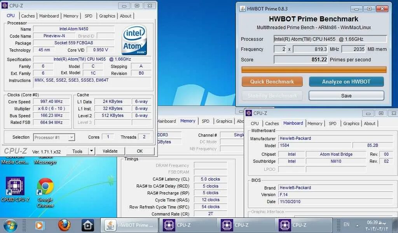The image size is (398, 233).
Task: Show hidden system tray icons arrow
Action: [x=358, y=225]
